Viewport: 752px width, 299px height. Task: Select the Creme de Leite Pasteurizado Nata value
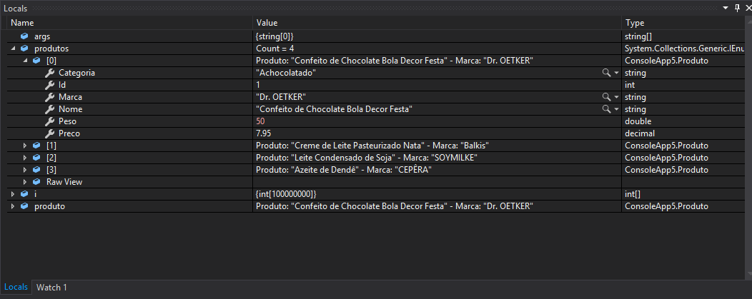(x=372, y=146)
